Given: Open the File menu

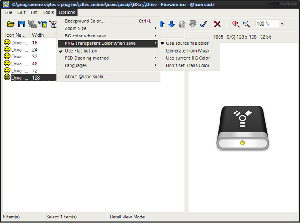Looking at the screenshot, I should [x=8, y=12].
